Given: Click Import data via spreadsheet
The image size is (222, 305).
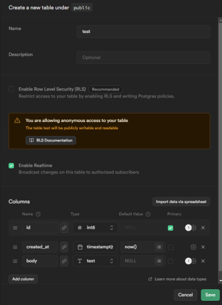Looking at the screenshot, I should tap(181, 202).
